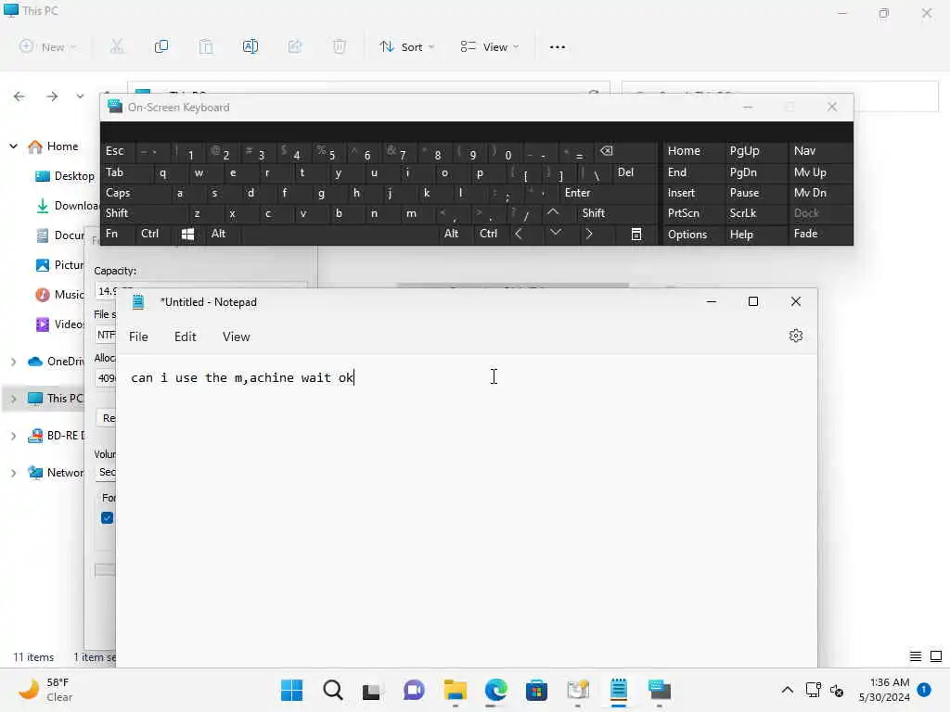Open the Sort dropdown in File Explorer
Image resolution: width=950 pixels, height=712 pixels.
pos(407,46)
